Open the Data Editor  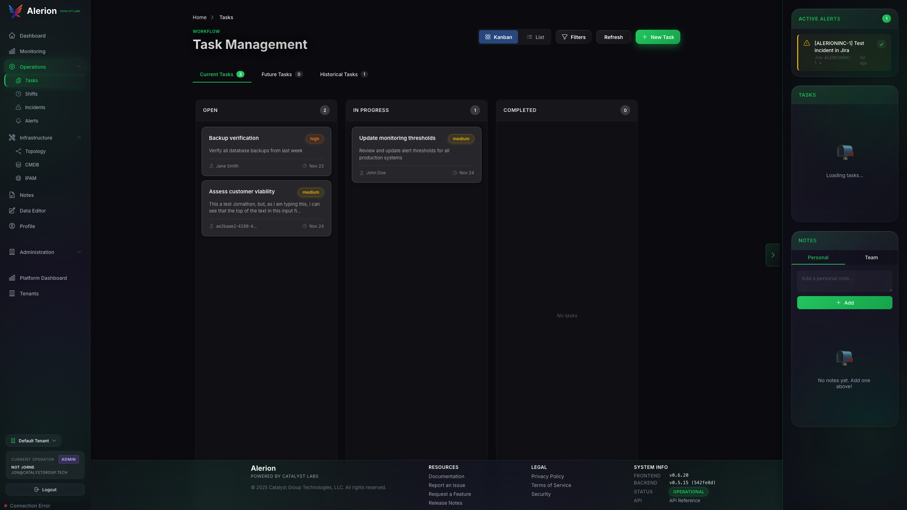33,211
